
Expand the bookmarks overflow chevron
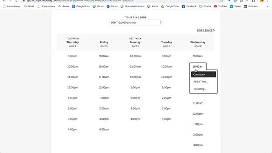(x=267, y=6)
